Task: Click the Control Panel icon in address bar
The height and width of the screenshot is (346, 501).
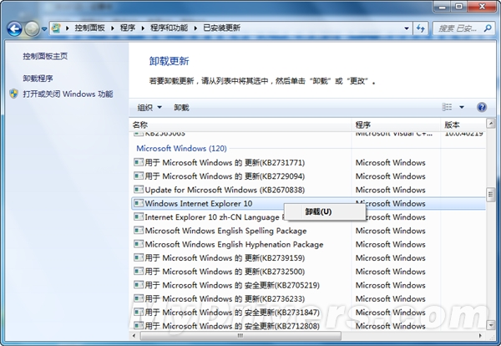Action: [56, 28]
